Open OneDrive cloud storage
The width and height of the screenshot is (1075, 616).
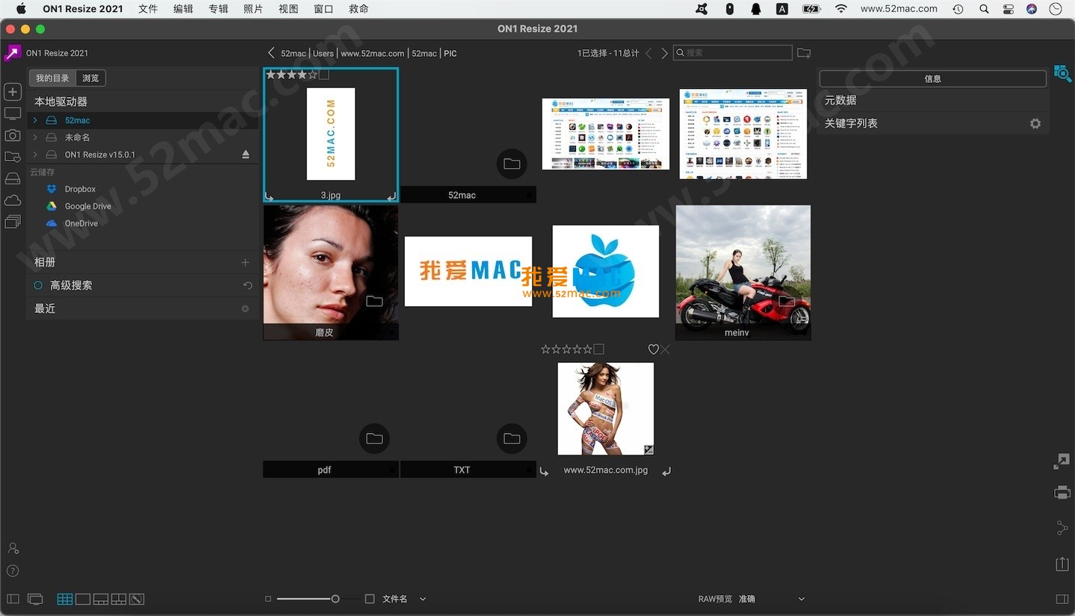(81, 223)
